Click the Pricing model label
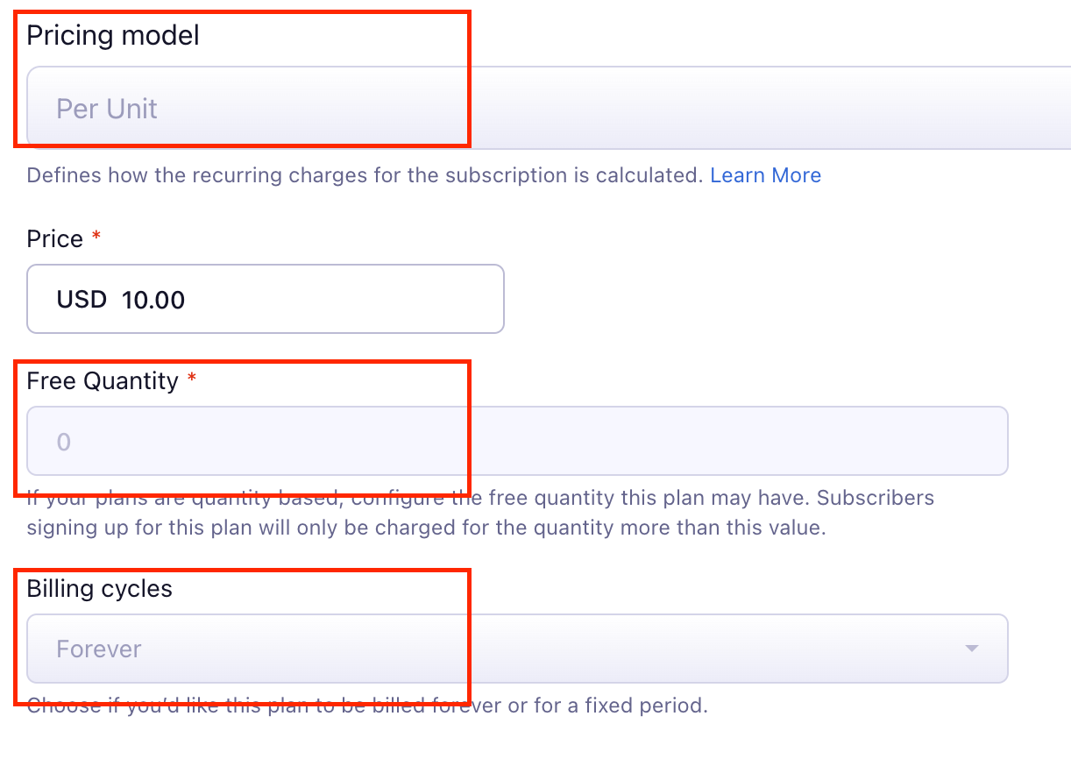Viewport: 1071px width, 780px height. tap(113, 36)
